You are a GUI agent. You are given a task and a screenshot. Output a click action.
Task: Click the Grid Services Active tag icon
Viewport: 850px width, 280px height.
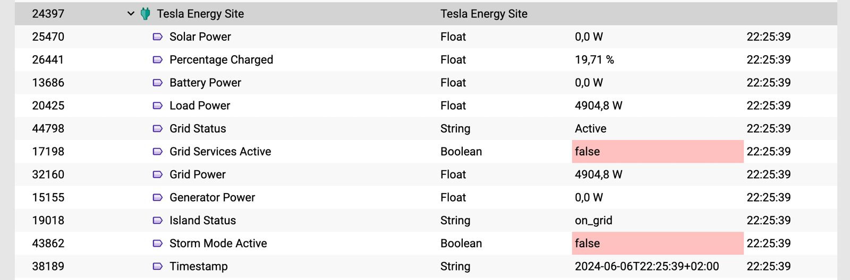[x=158, y=152]
